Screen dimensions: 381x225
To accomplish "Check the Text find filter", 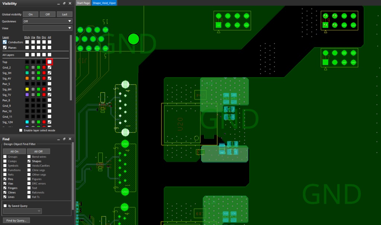I will (x=29, y=188).
